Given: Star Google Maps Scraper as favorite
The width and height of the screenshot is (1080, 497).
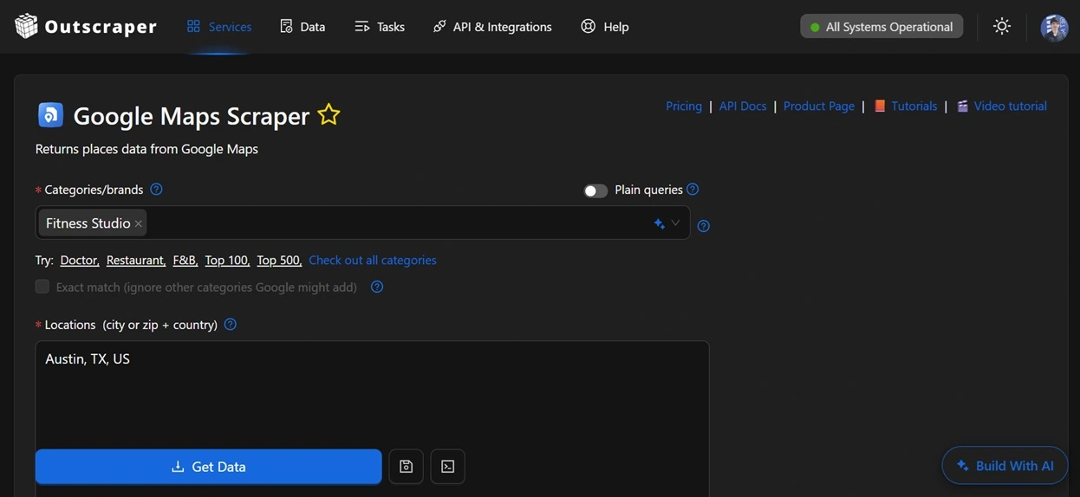Looking at the screenshot, I should (329, 114).
